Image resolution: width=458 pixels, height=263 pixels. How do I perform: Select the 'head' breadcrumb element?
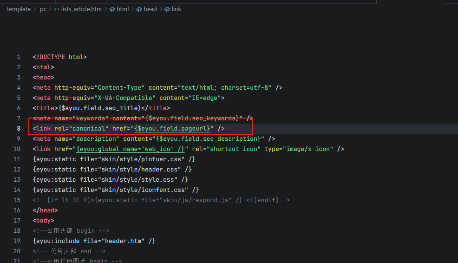[x=150, y=9]
